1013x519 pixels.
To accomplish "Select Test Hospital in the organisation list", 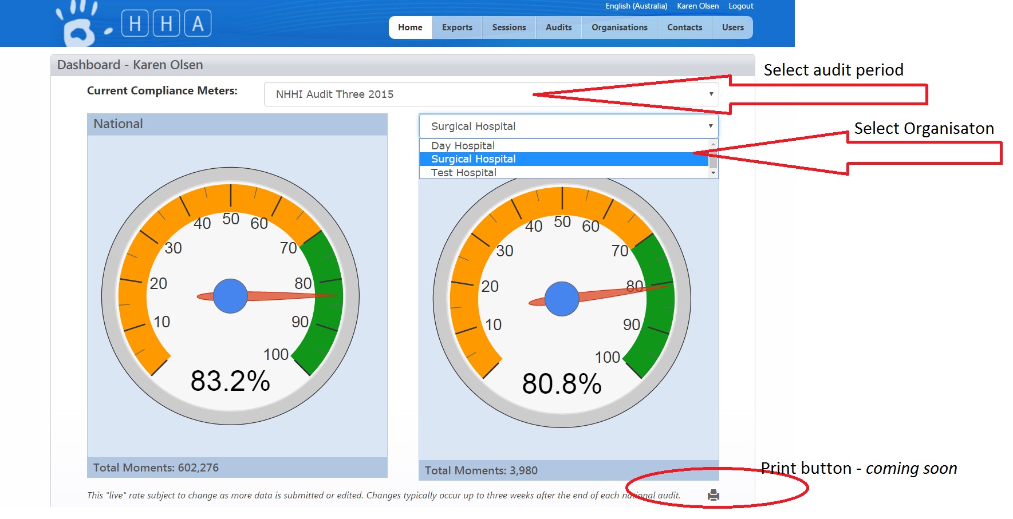I will [463, 173].
